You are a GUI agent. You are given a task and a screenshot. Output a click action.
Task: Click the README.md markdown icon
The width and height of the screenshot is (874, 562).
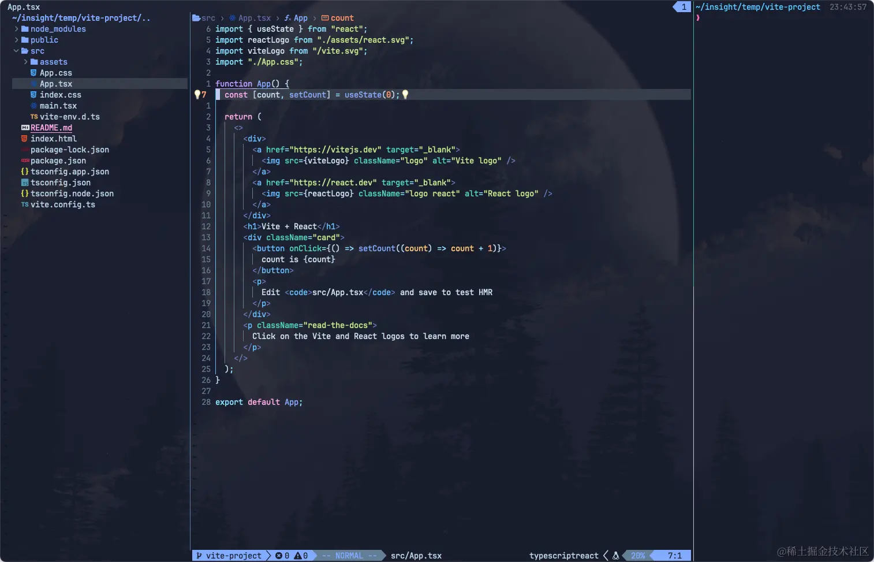[x=25, y=128]
